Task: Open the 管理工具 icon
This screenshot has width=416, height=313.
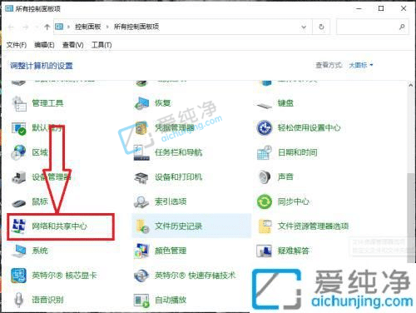Action: pos(19,103)
